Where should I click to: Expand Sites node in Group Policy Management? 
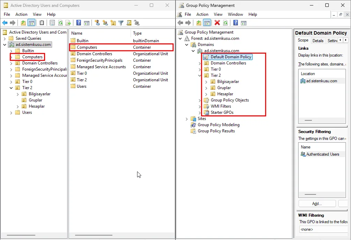click(187, 119)
